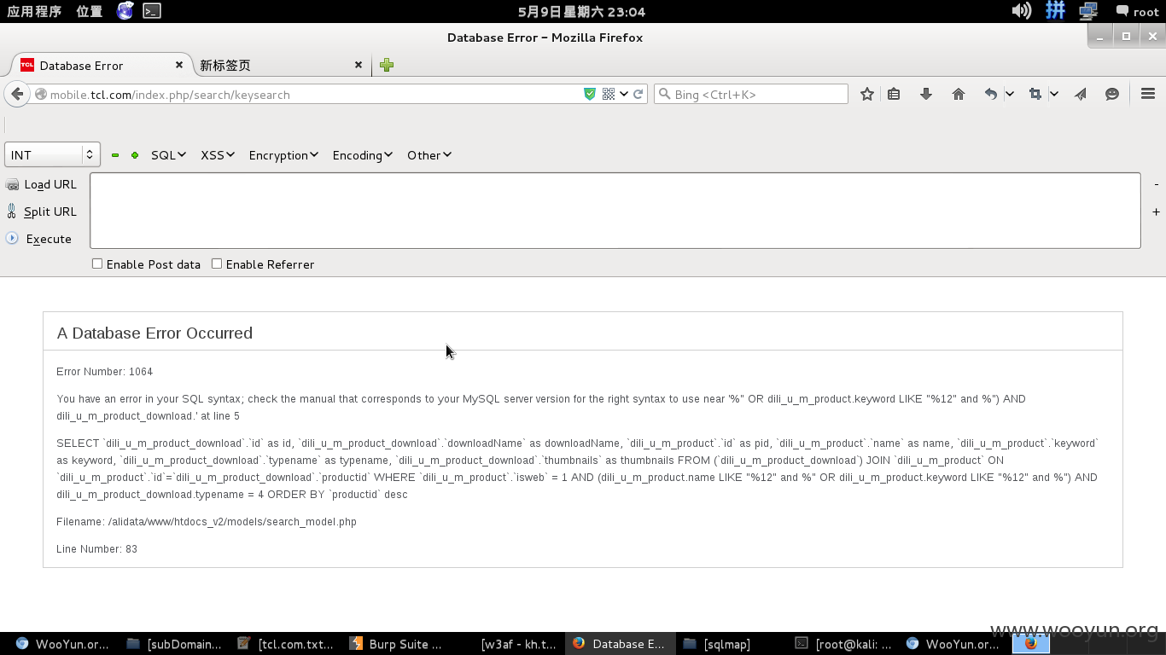Screen dimensions: 1166x655
Task: Click Load URL in HackBar
Action: tap(41, 184)
